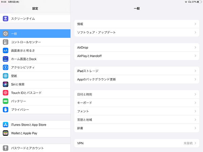
Task: Tap the Privacy hand icon
Action: [x=5, y=110]
